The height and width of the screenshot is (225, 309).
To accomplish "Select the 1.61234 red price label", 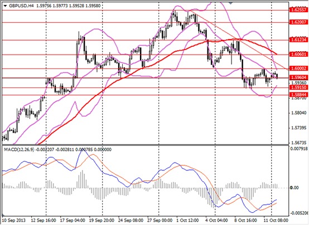I will click(x=299, y=40).
